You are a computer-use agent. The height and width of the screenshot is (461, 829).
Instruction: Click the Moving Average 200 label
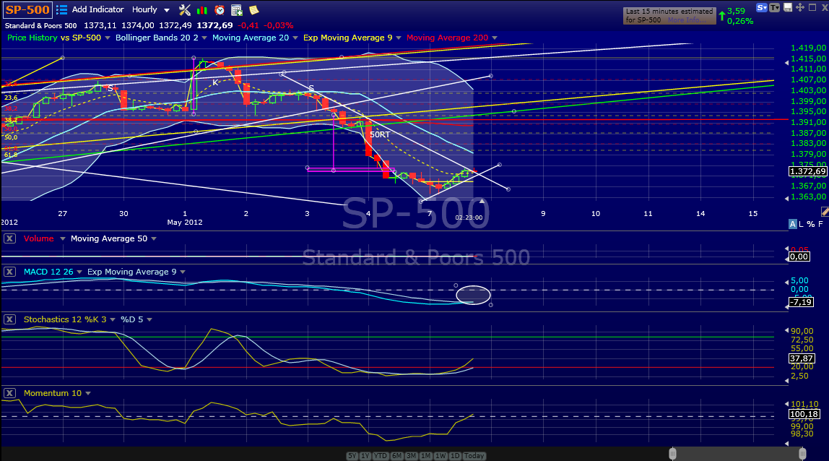click(447, 38)
